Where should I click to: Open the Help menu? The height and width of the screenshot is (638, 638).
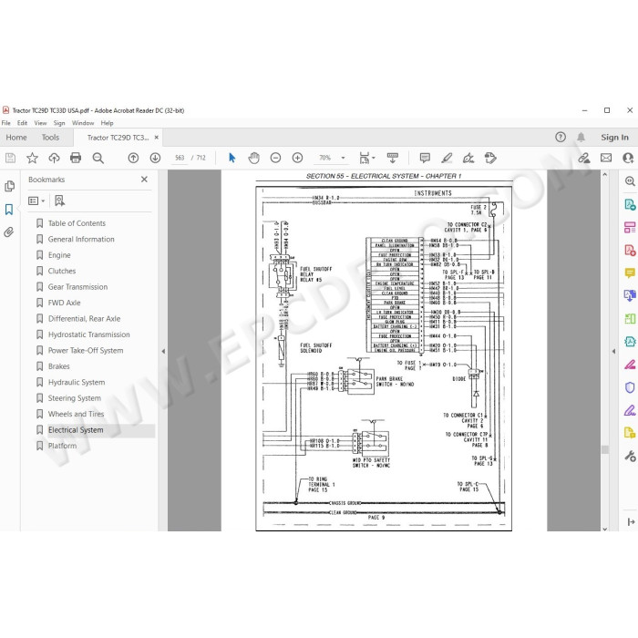(107, 123)
